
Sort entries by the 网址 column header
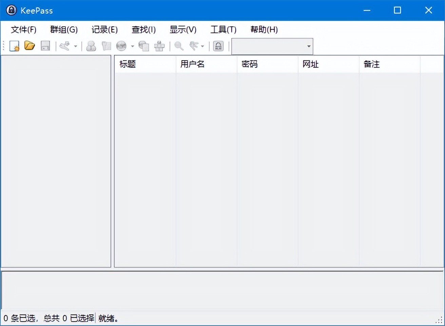[x=329, y=64]
